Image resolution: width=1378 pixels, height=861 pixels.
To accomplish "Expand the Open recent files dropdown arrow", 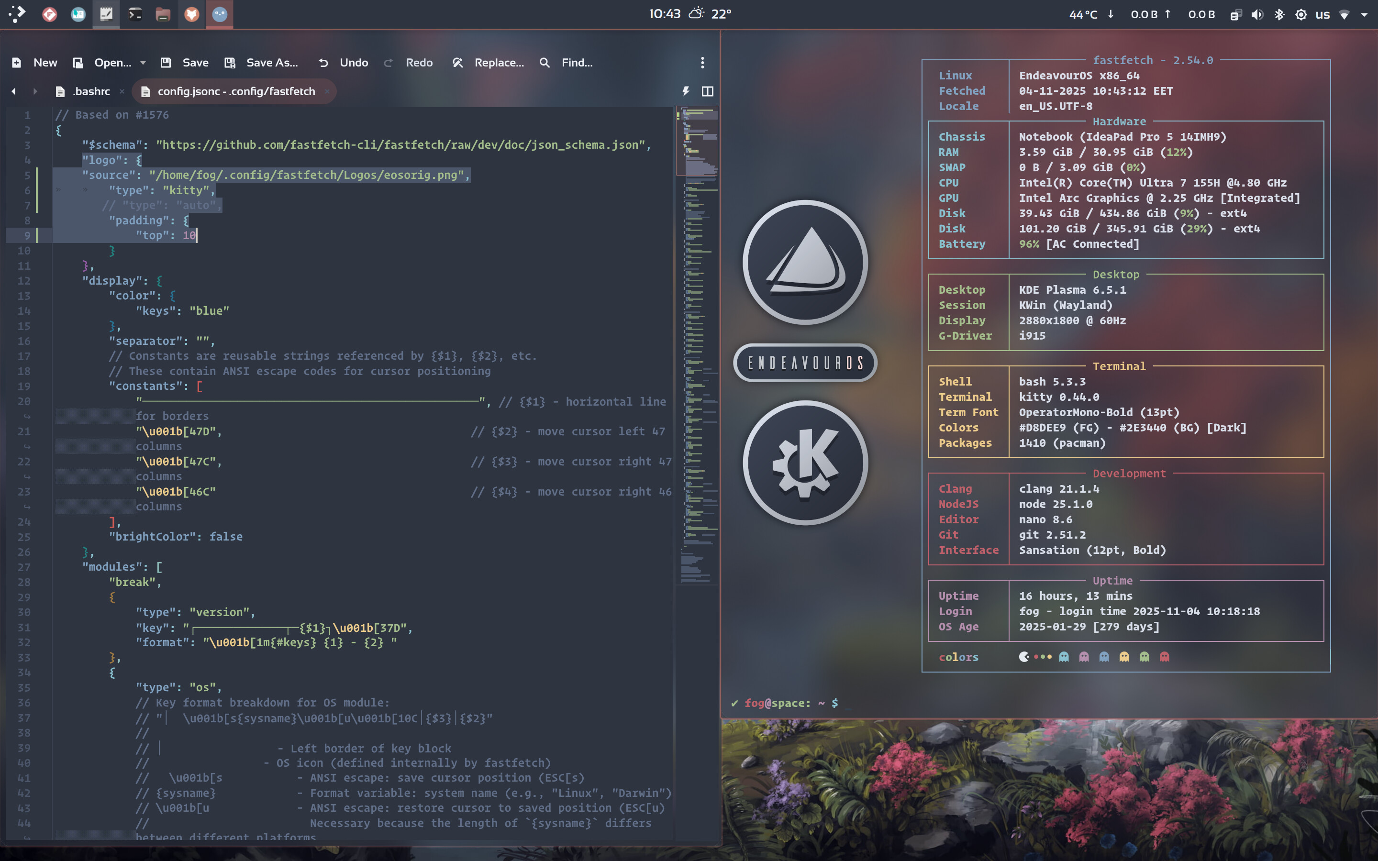I will pos(143,63).
